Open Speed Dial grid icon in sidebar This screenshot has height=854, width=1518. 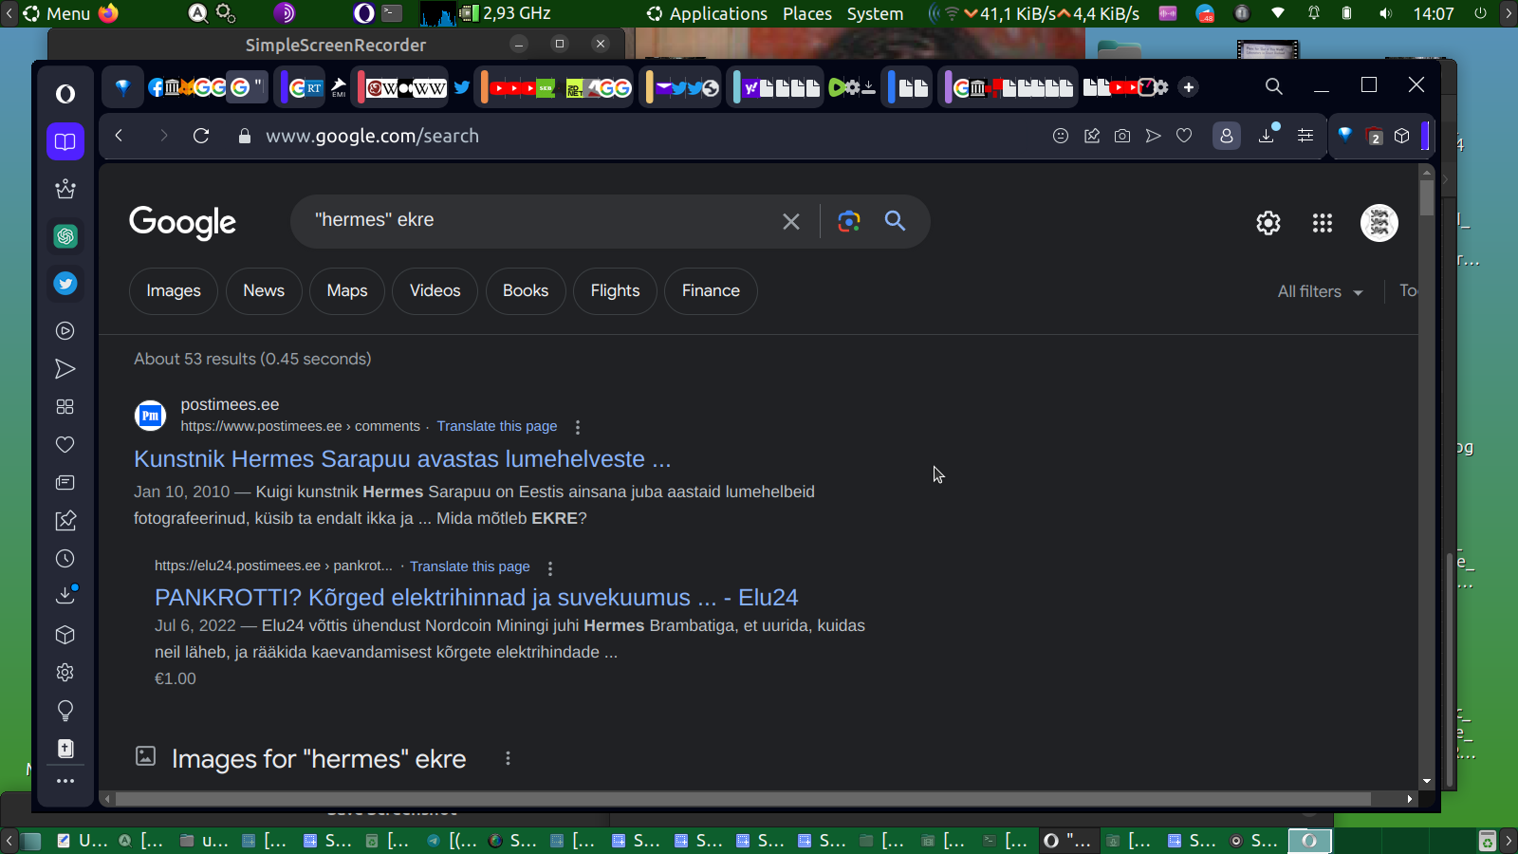coord(65,407)
